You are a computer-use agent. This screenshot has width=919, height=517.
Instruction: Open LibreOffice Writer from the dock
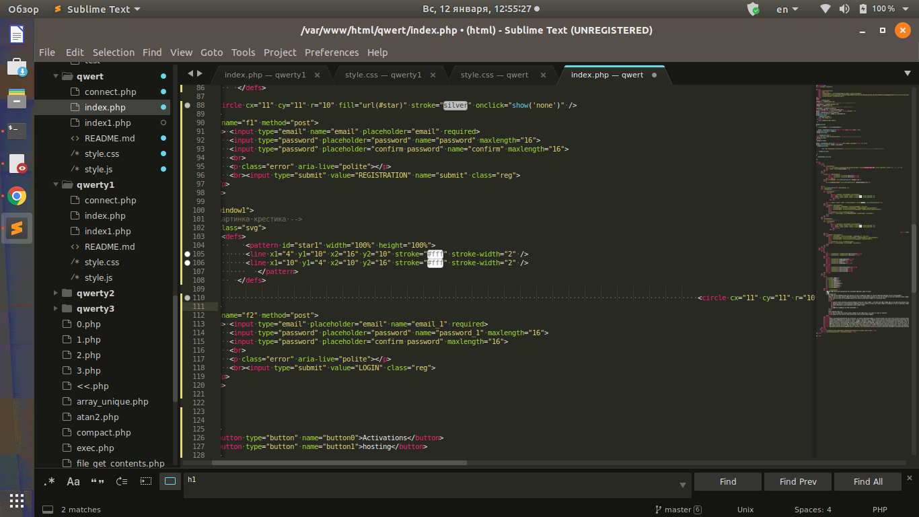click(x=17, y=34)
